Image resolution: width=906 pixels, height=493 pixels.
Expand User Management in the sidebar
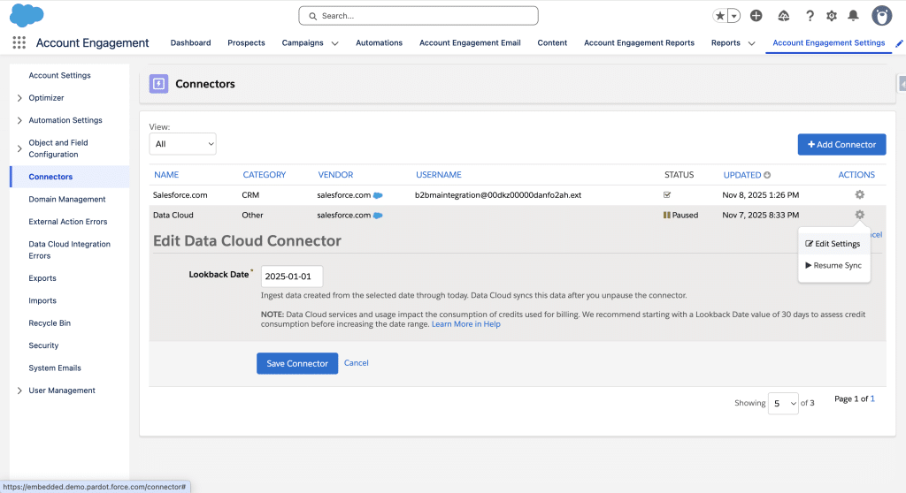[20, 391]
